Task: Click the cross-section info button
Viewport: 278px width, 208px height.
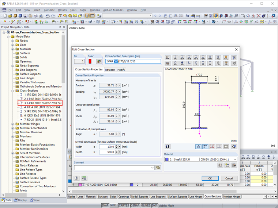Action: point(168,146)
